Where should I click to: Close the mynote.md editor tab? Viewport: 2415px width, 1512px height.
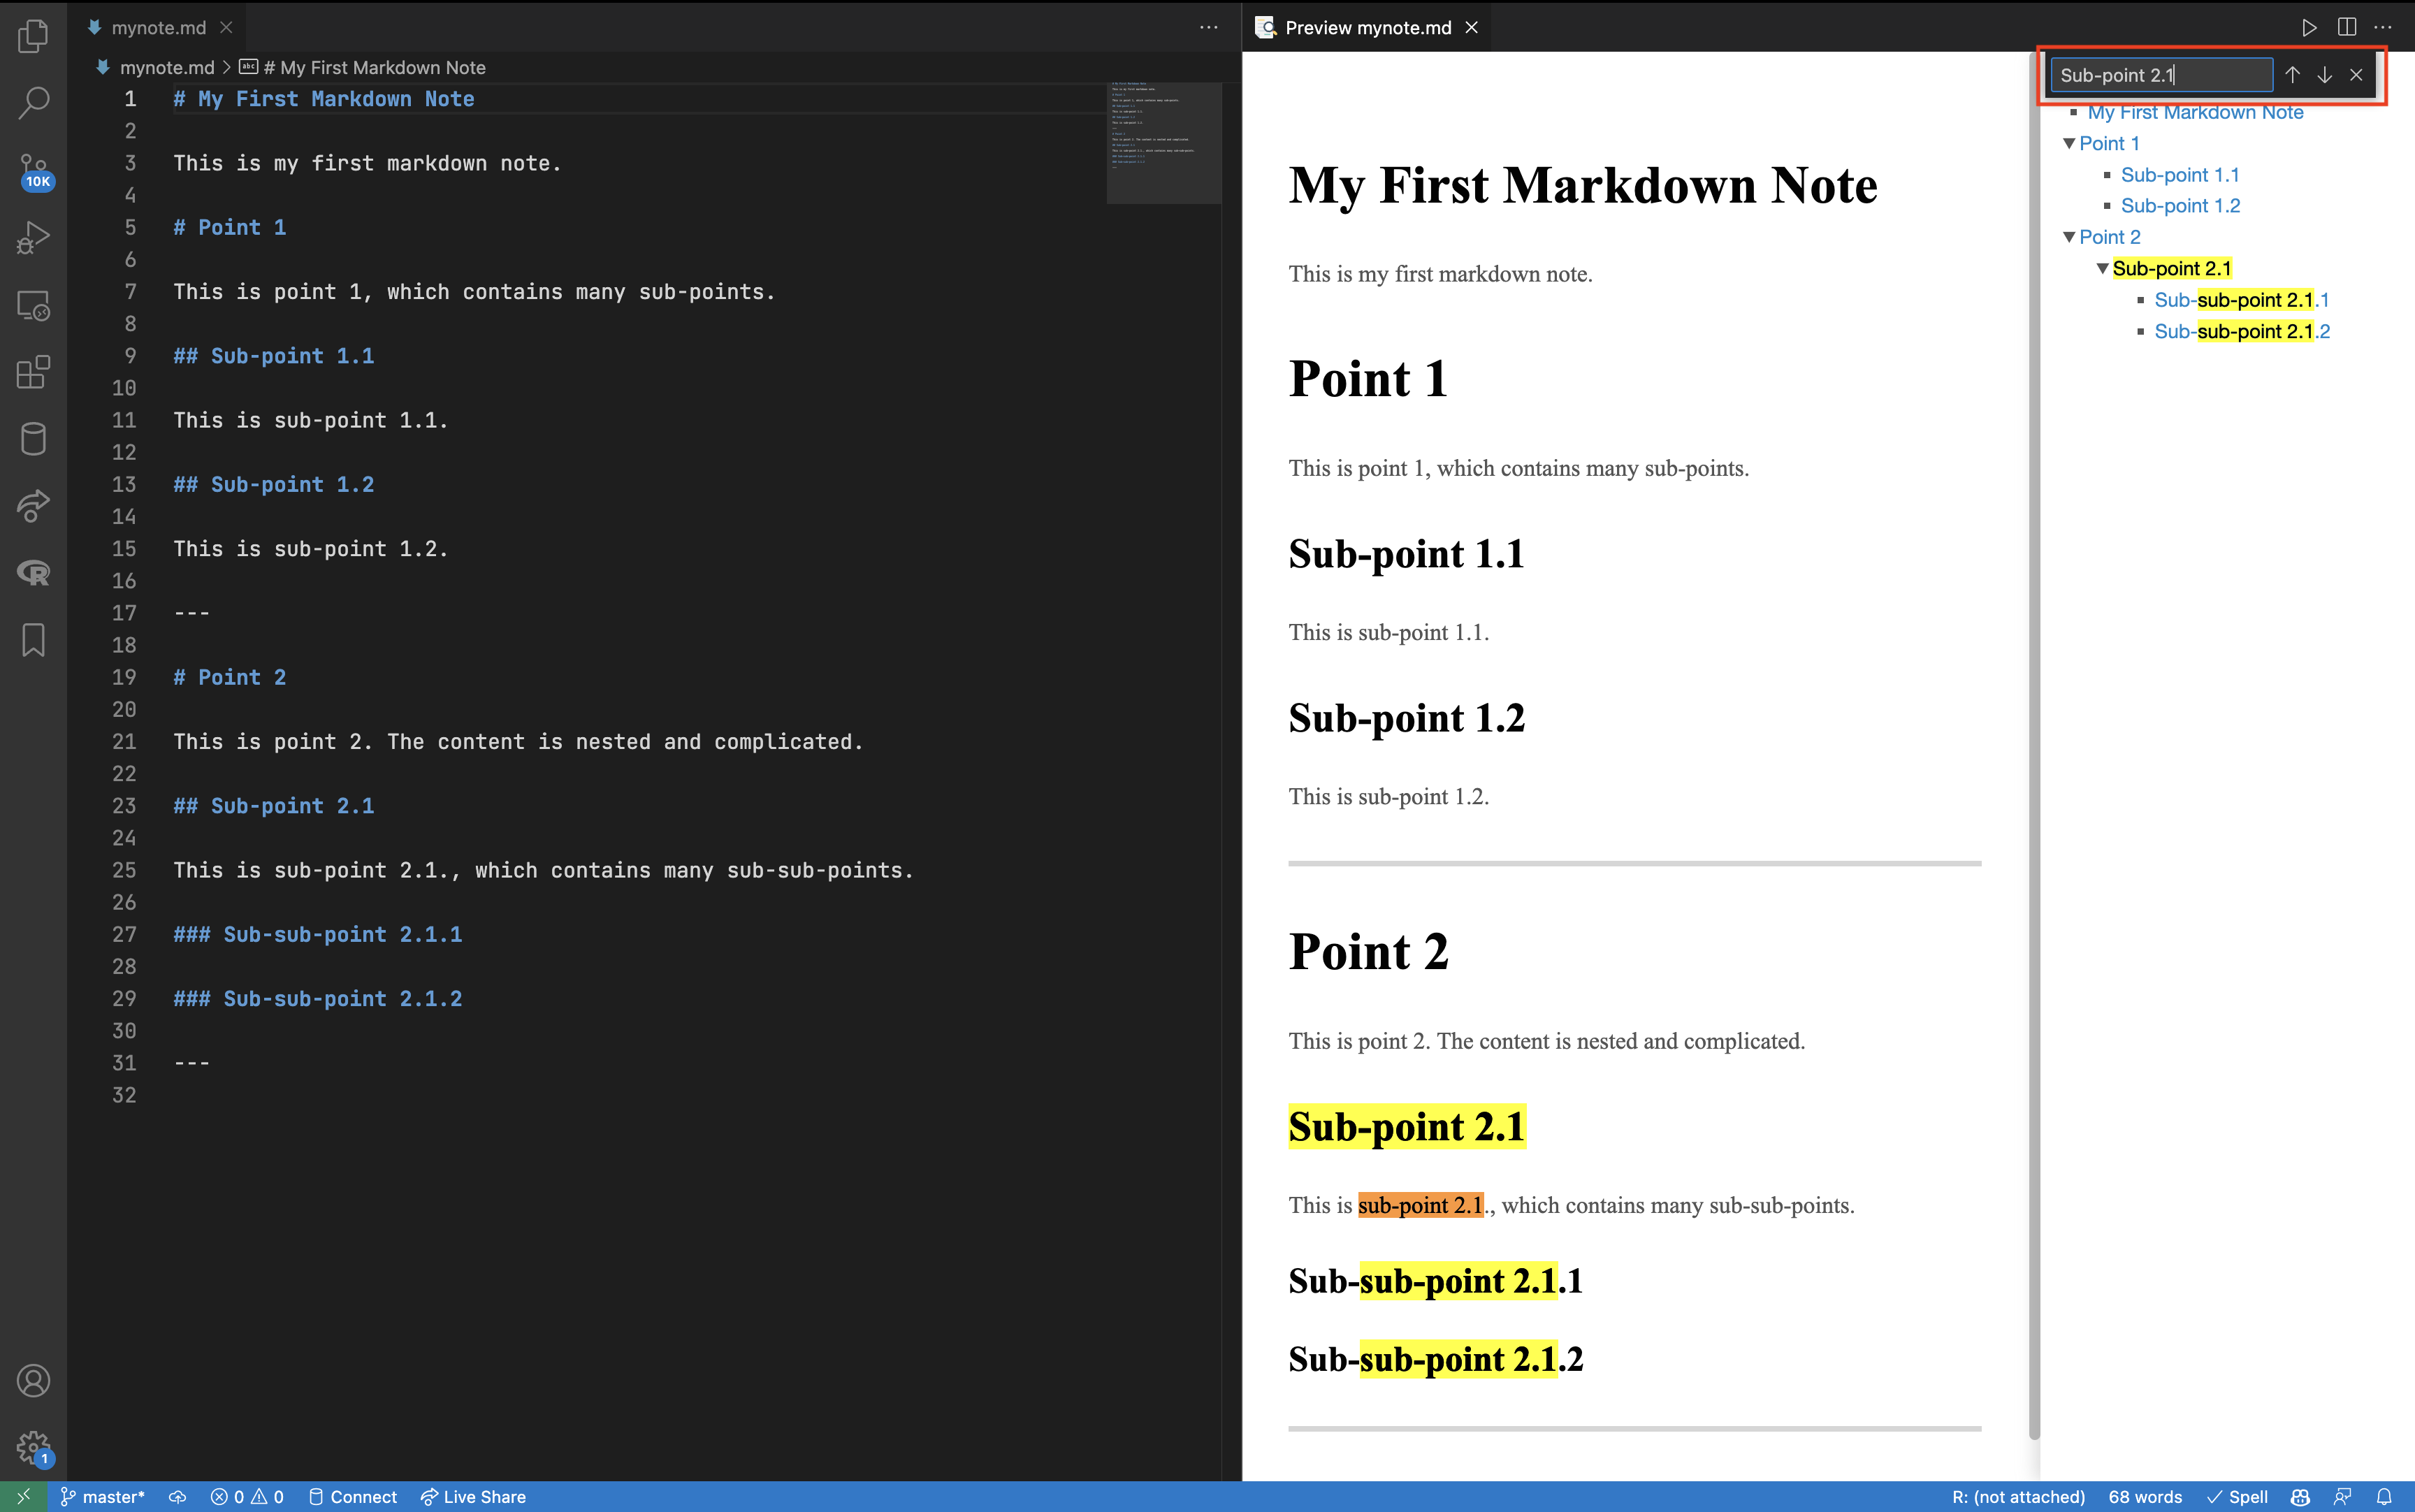226,28
